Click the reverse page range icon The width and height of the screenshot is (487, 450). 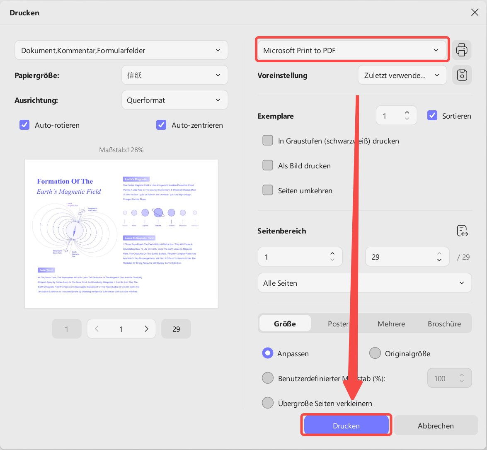(462, 231)
